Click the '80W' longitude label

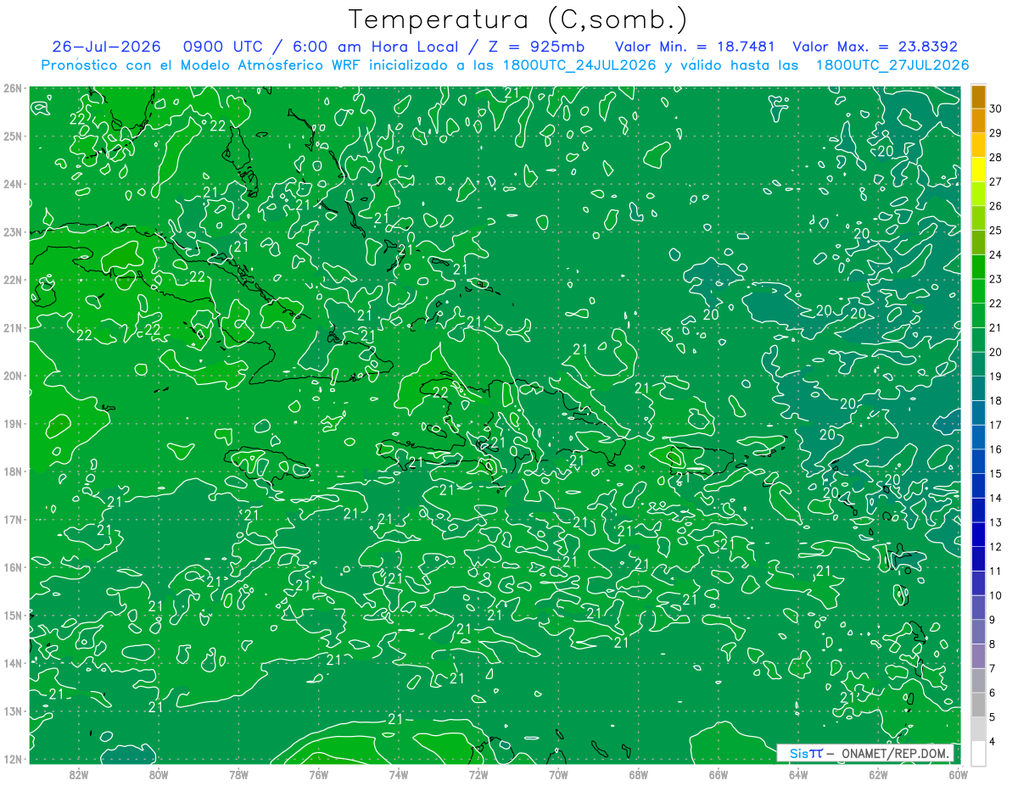click(x=159, y=774)
